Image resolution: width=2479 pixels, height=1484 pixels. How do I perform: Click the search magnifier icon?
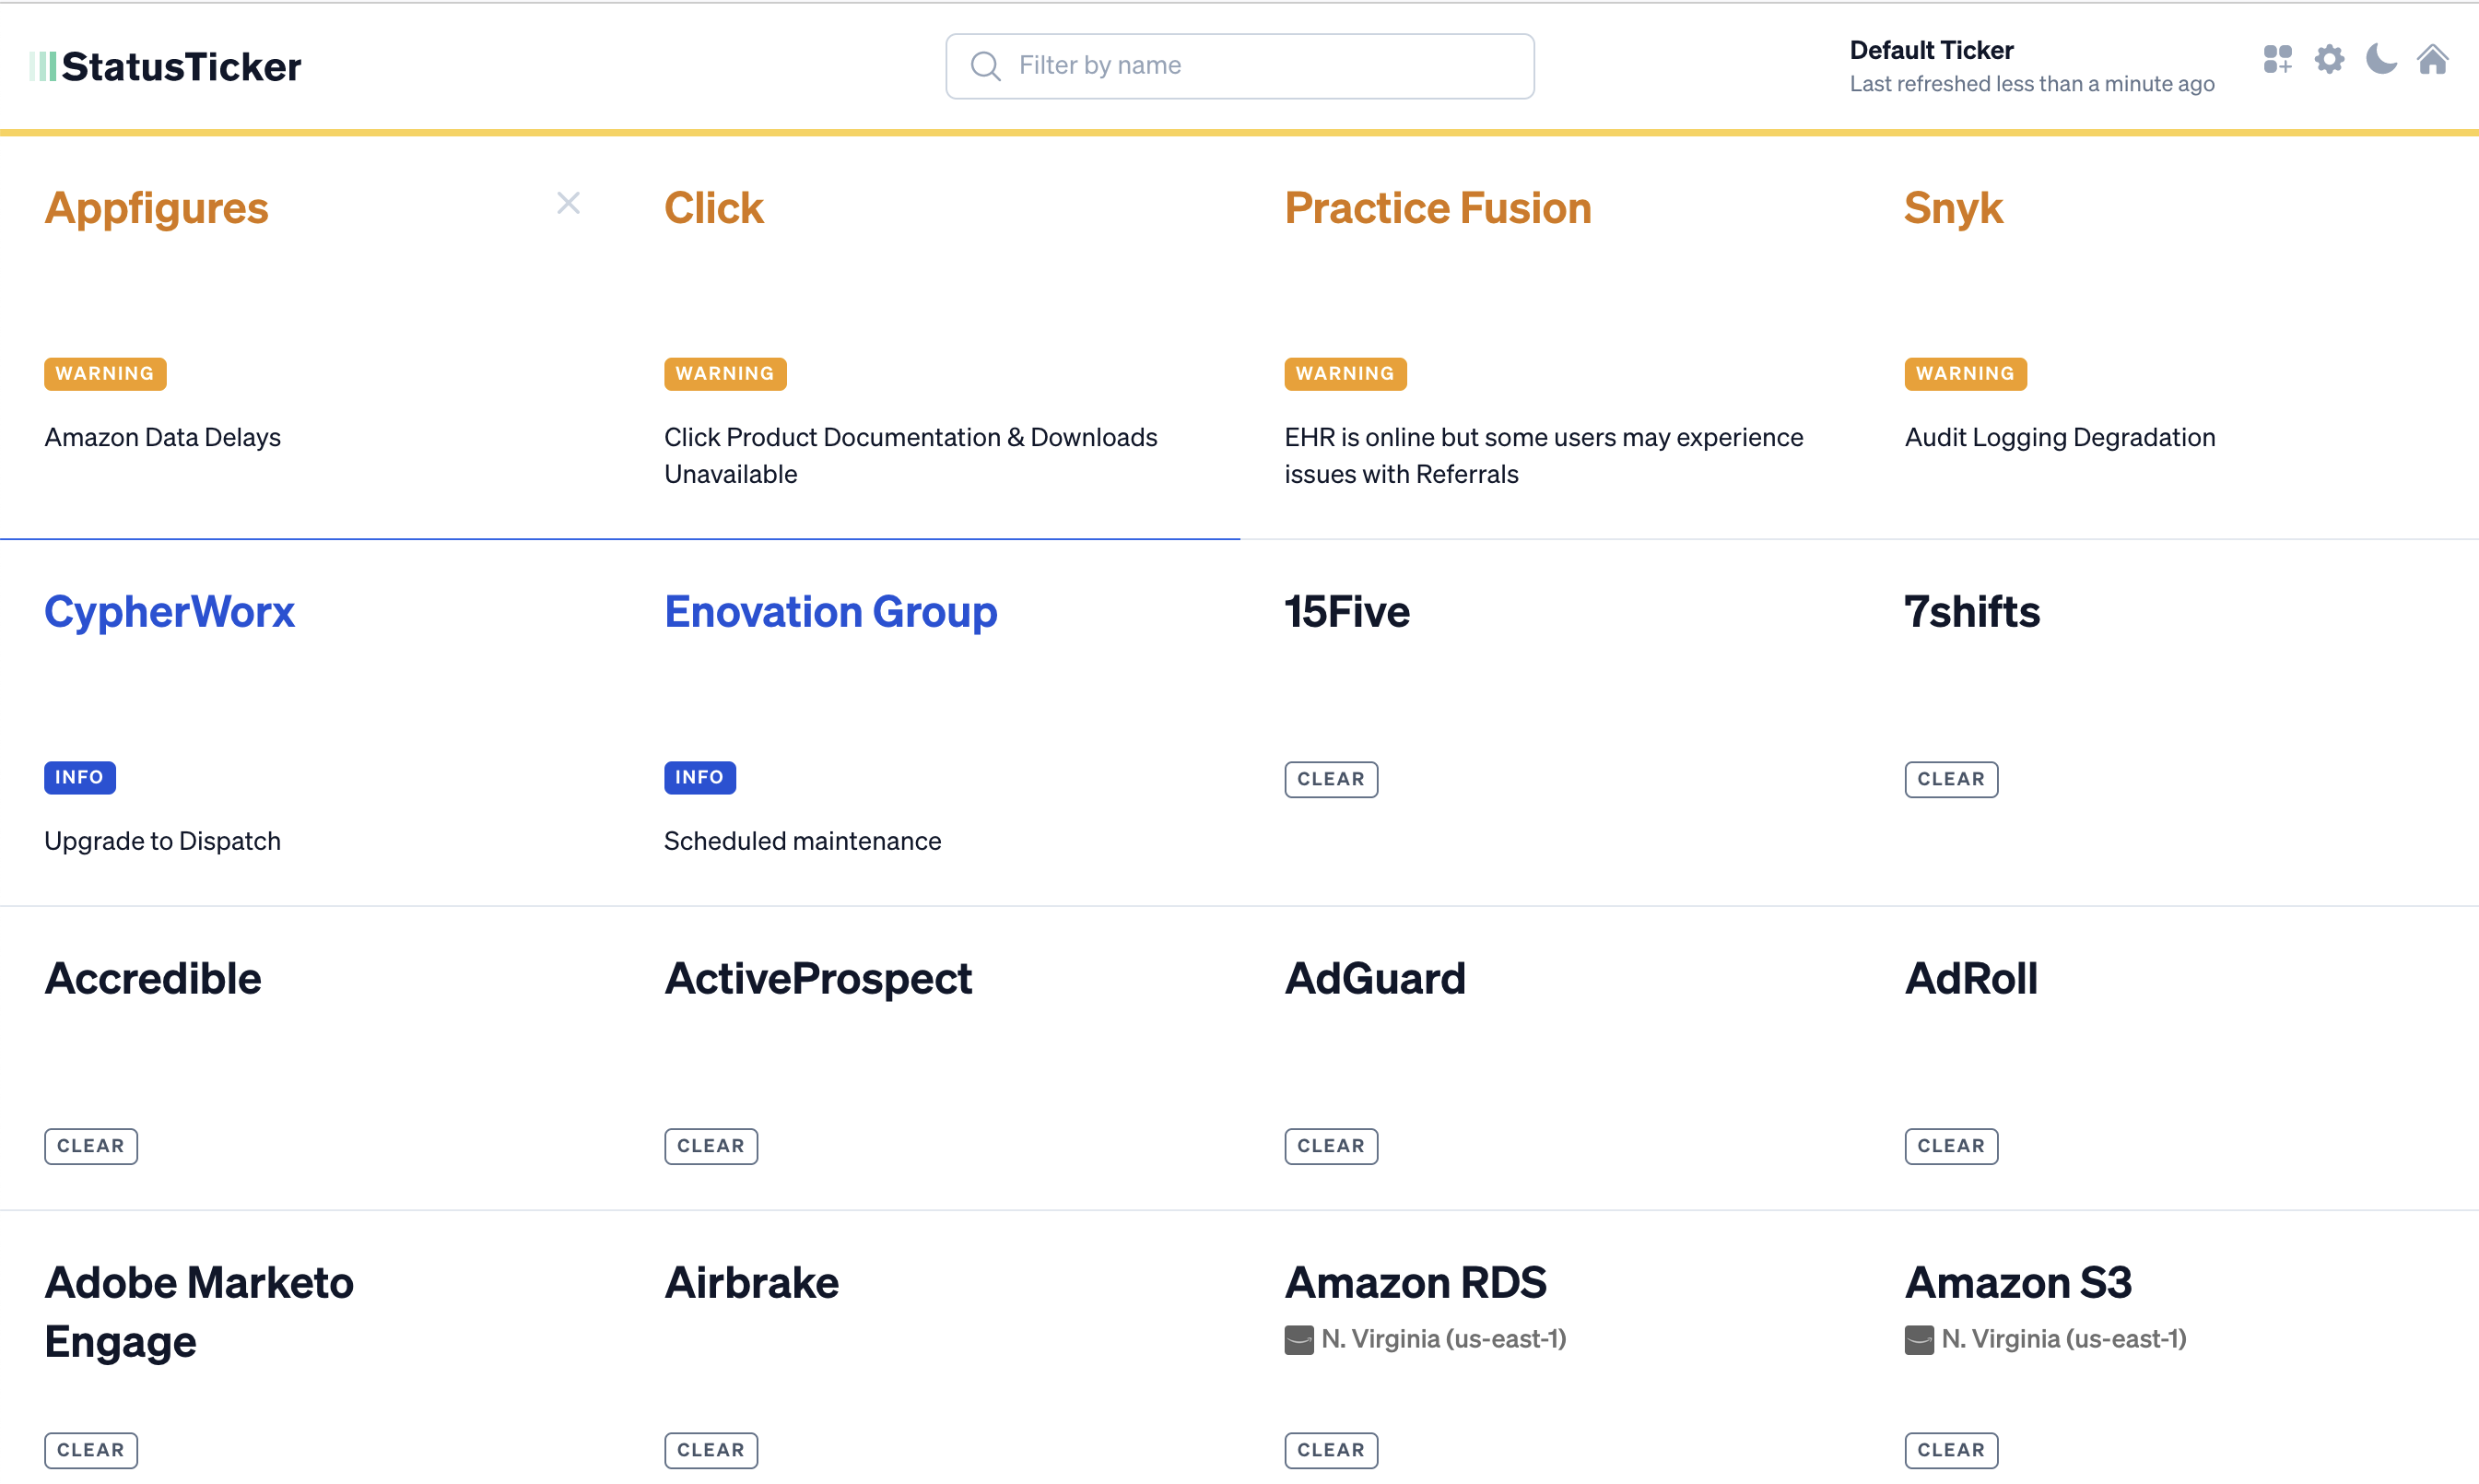[x=985, y=66]
